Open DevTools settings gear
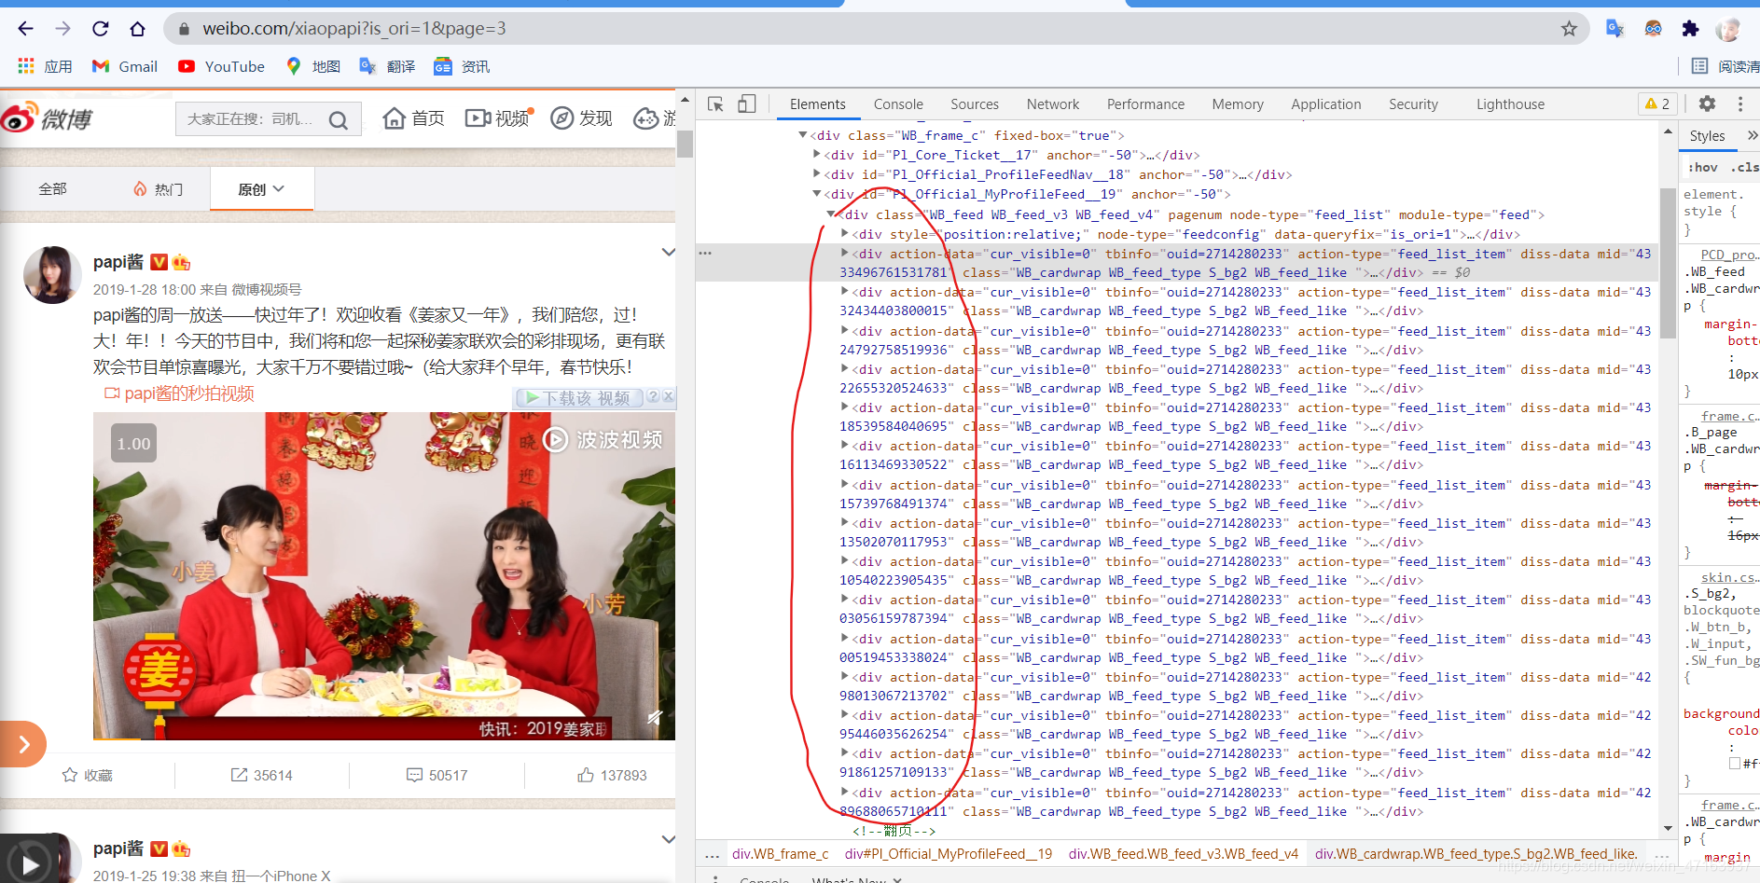The image size is (1760, 883). [1707, 104]
